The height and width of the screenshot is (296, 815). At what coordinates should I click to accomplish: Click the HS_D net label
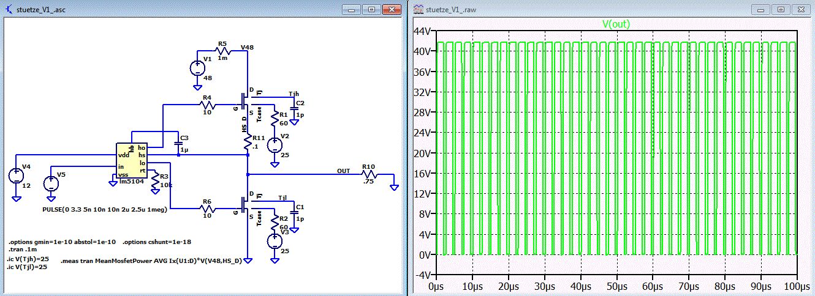coord(245,124)
